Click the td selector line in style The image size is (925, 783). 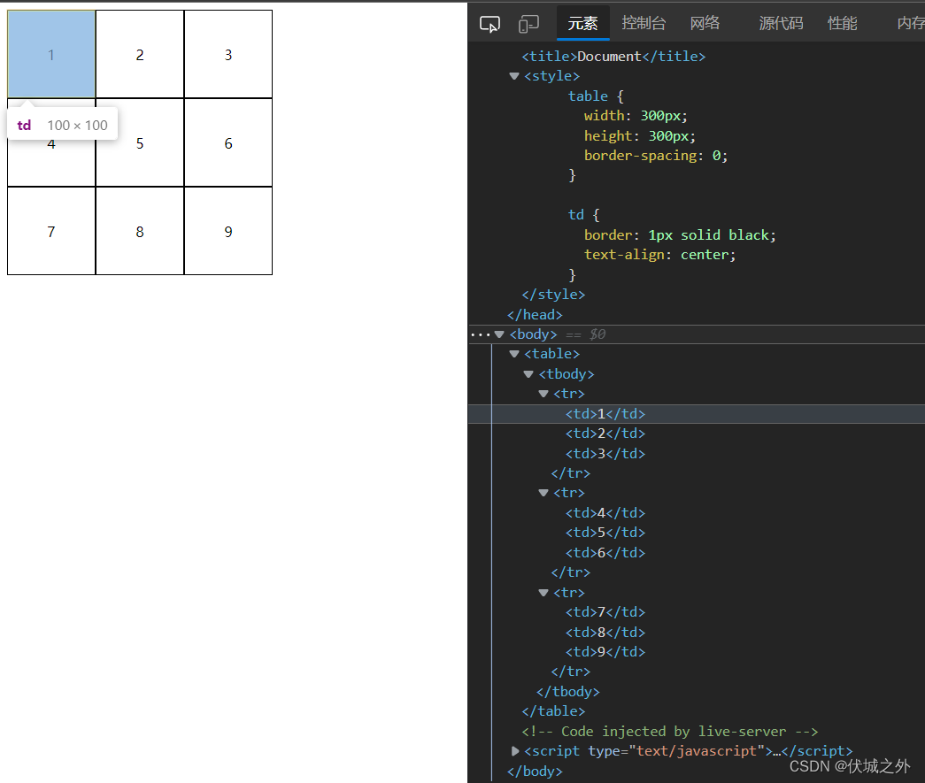[x=584, y=215]
